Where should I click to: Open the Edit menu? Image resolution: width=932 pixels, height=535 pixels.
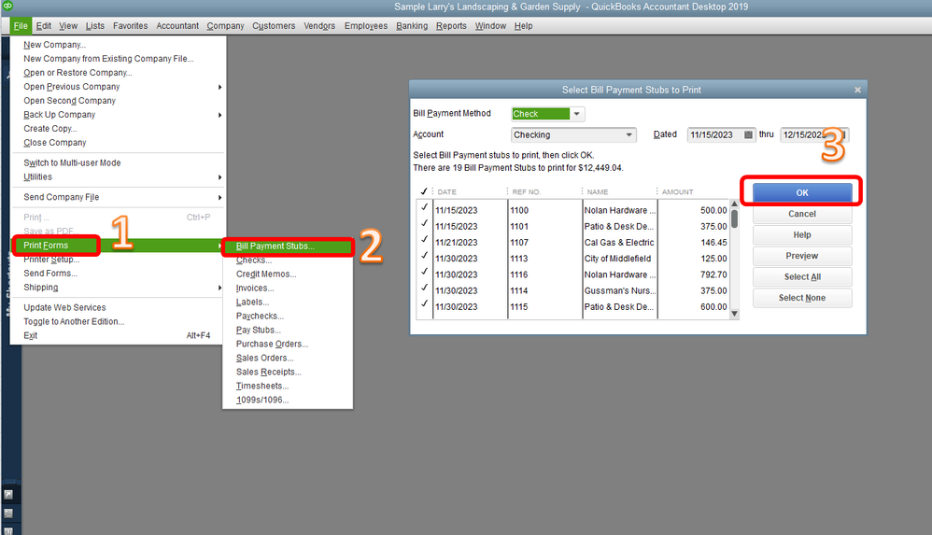(43, 26)
